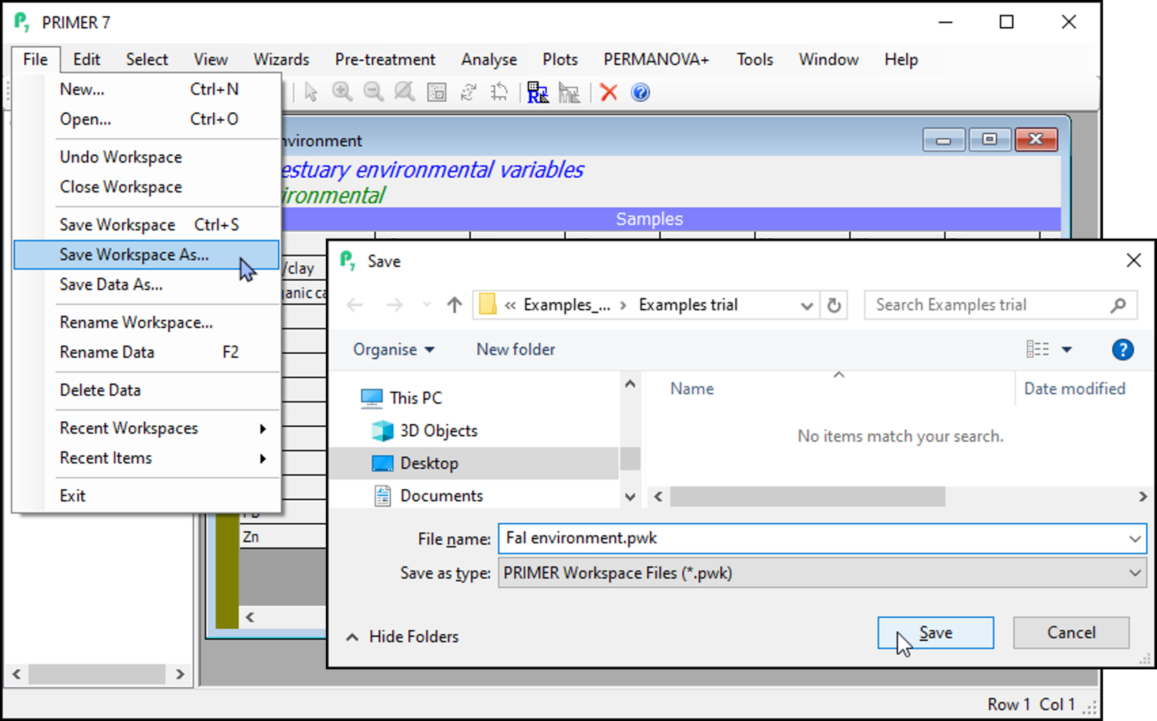Open the File name history dropdown
This screenshot has width=1157, height=721.
[1135, 539]
